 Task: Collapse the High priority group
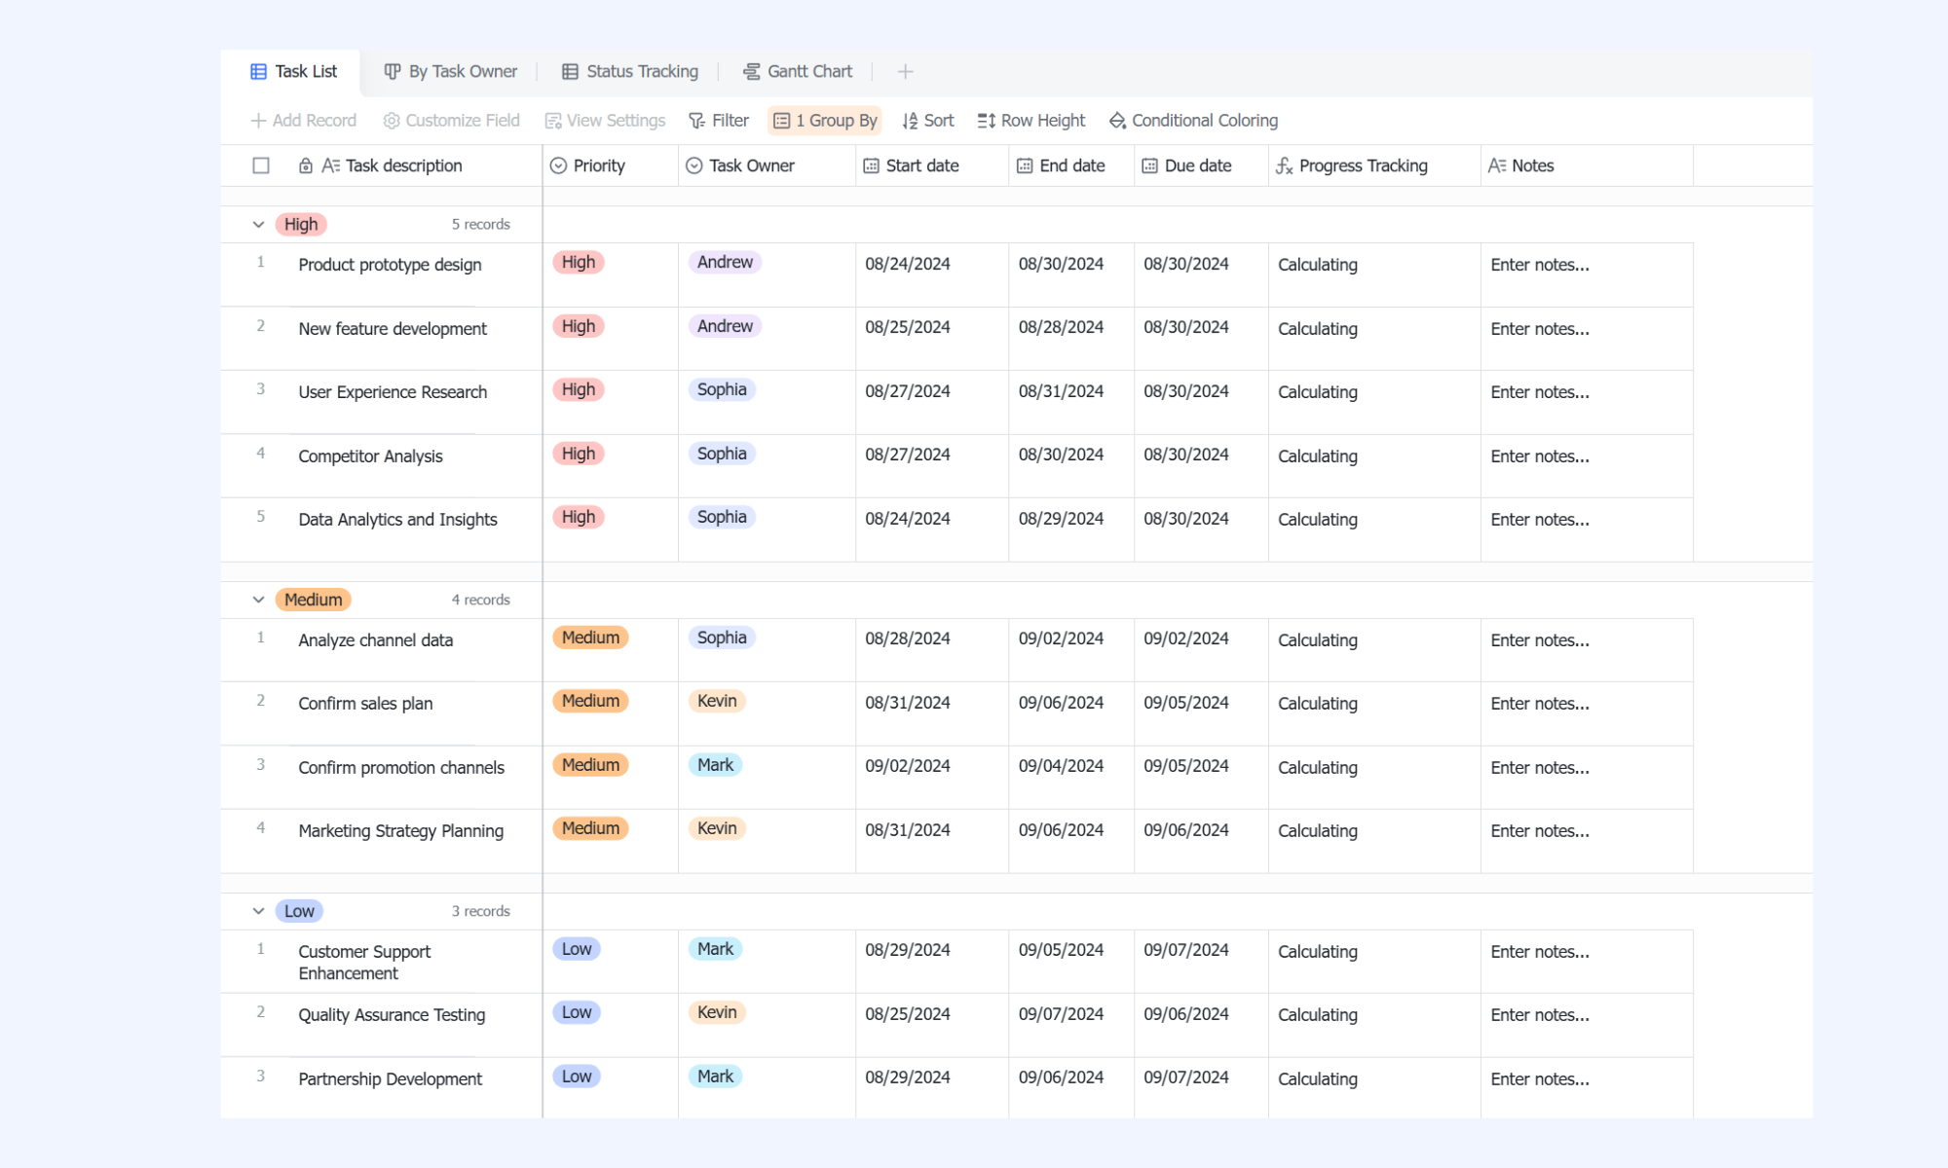[x=258, y=225]
